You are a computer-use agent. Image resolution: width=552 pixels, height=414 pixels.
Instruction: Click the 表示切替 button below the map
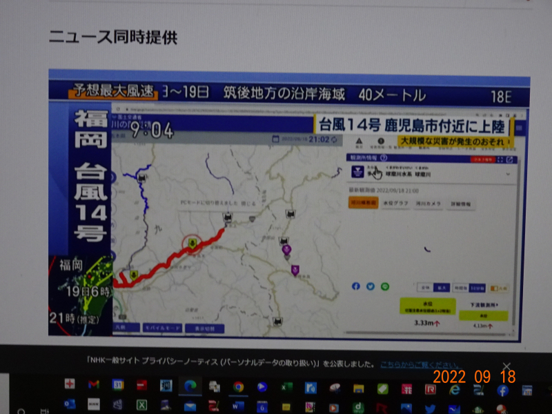click(204, 329)
